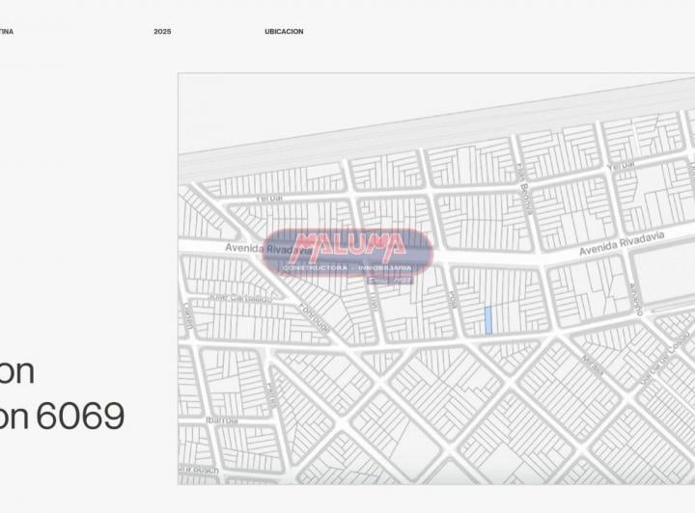Click the Ibarrola street label

[x=222, y=420]
